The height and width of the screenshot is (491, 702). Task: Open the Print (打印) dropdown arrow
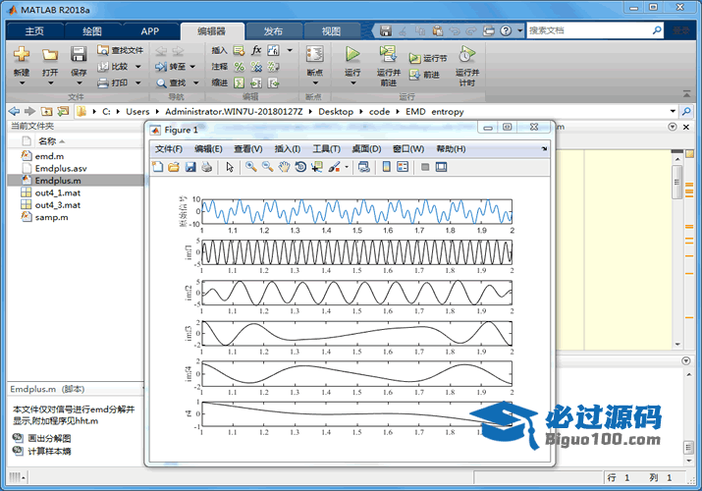[x=137, y=82]
